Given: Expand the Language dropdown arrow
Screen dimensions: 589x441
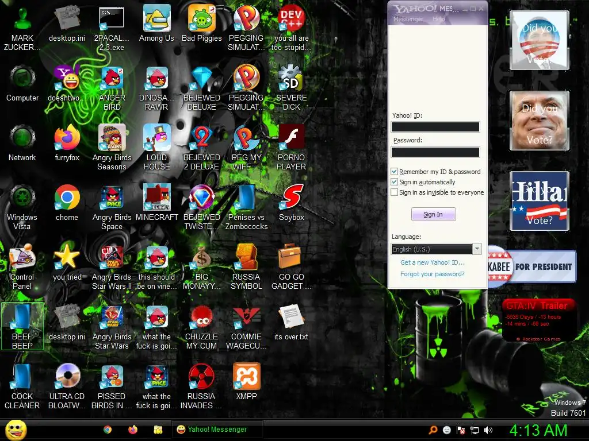Looking at the screenshot, I should tap(477, 249).
